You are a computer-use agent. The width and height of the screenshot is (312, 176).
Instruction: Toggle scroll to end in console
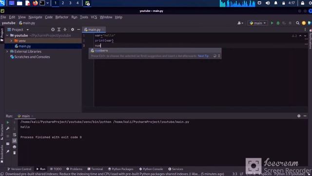tap(14, 141)
